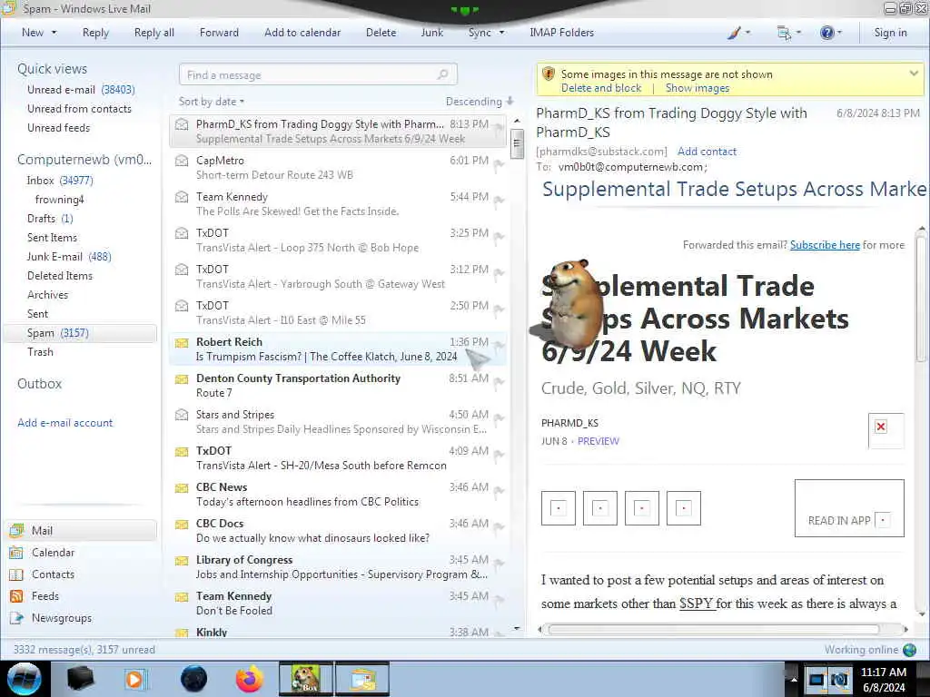
Task: Open the Sync dropdown arrow
Action: [x=501, y=34]
